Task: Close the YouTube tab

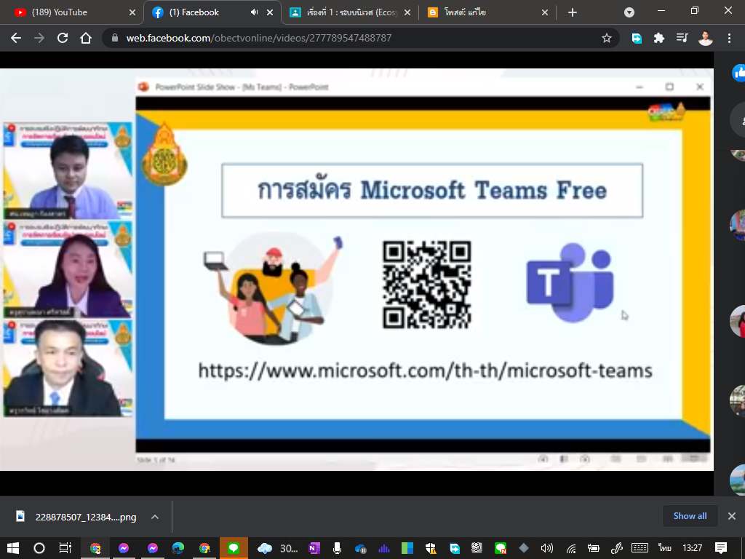Action: coord(132,12)
